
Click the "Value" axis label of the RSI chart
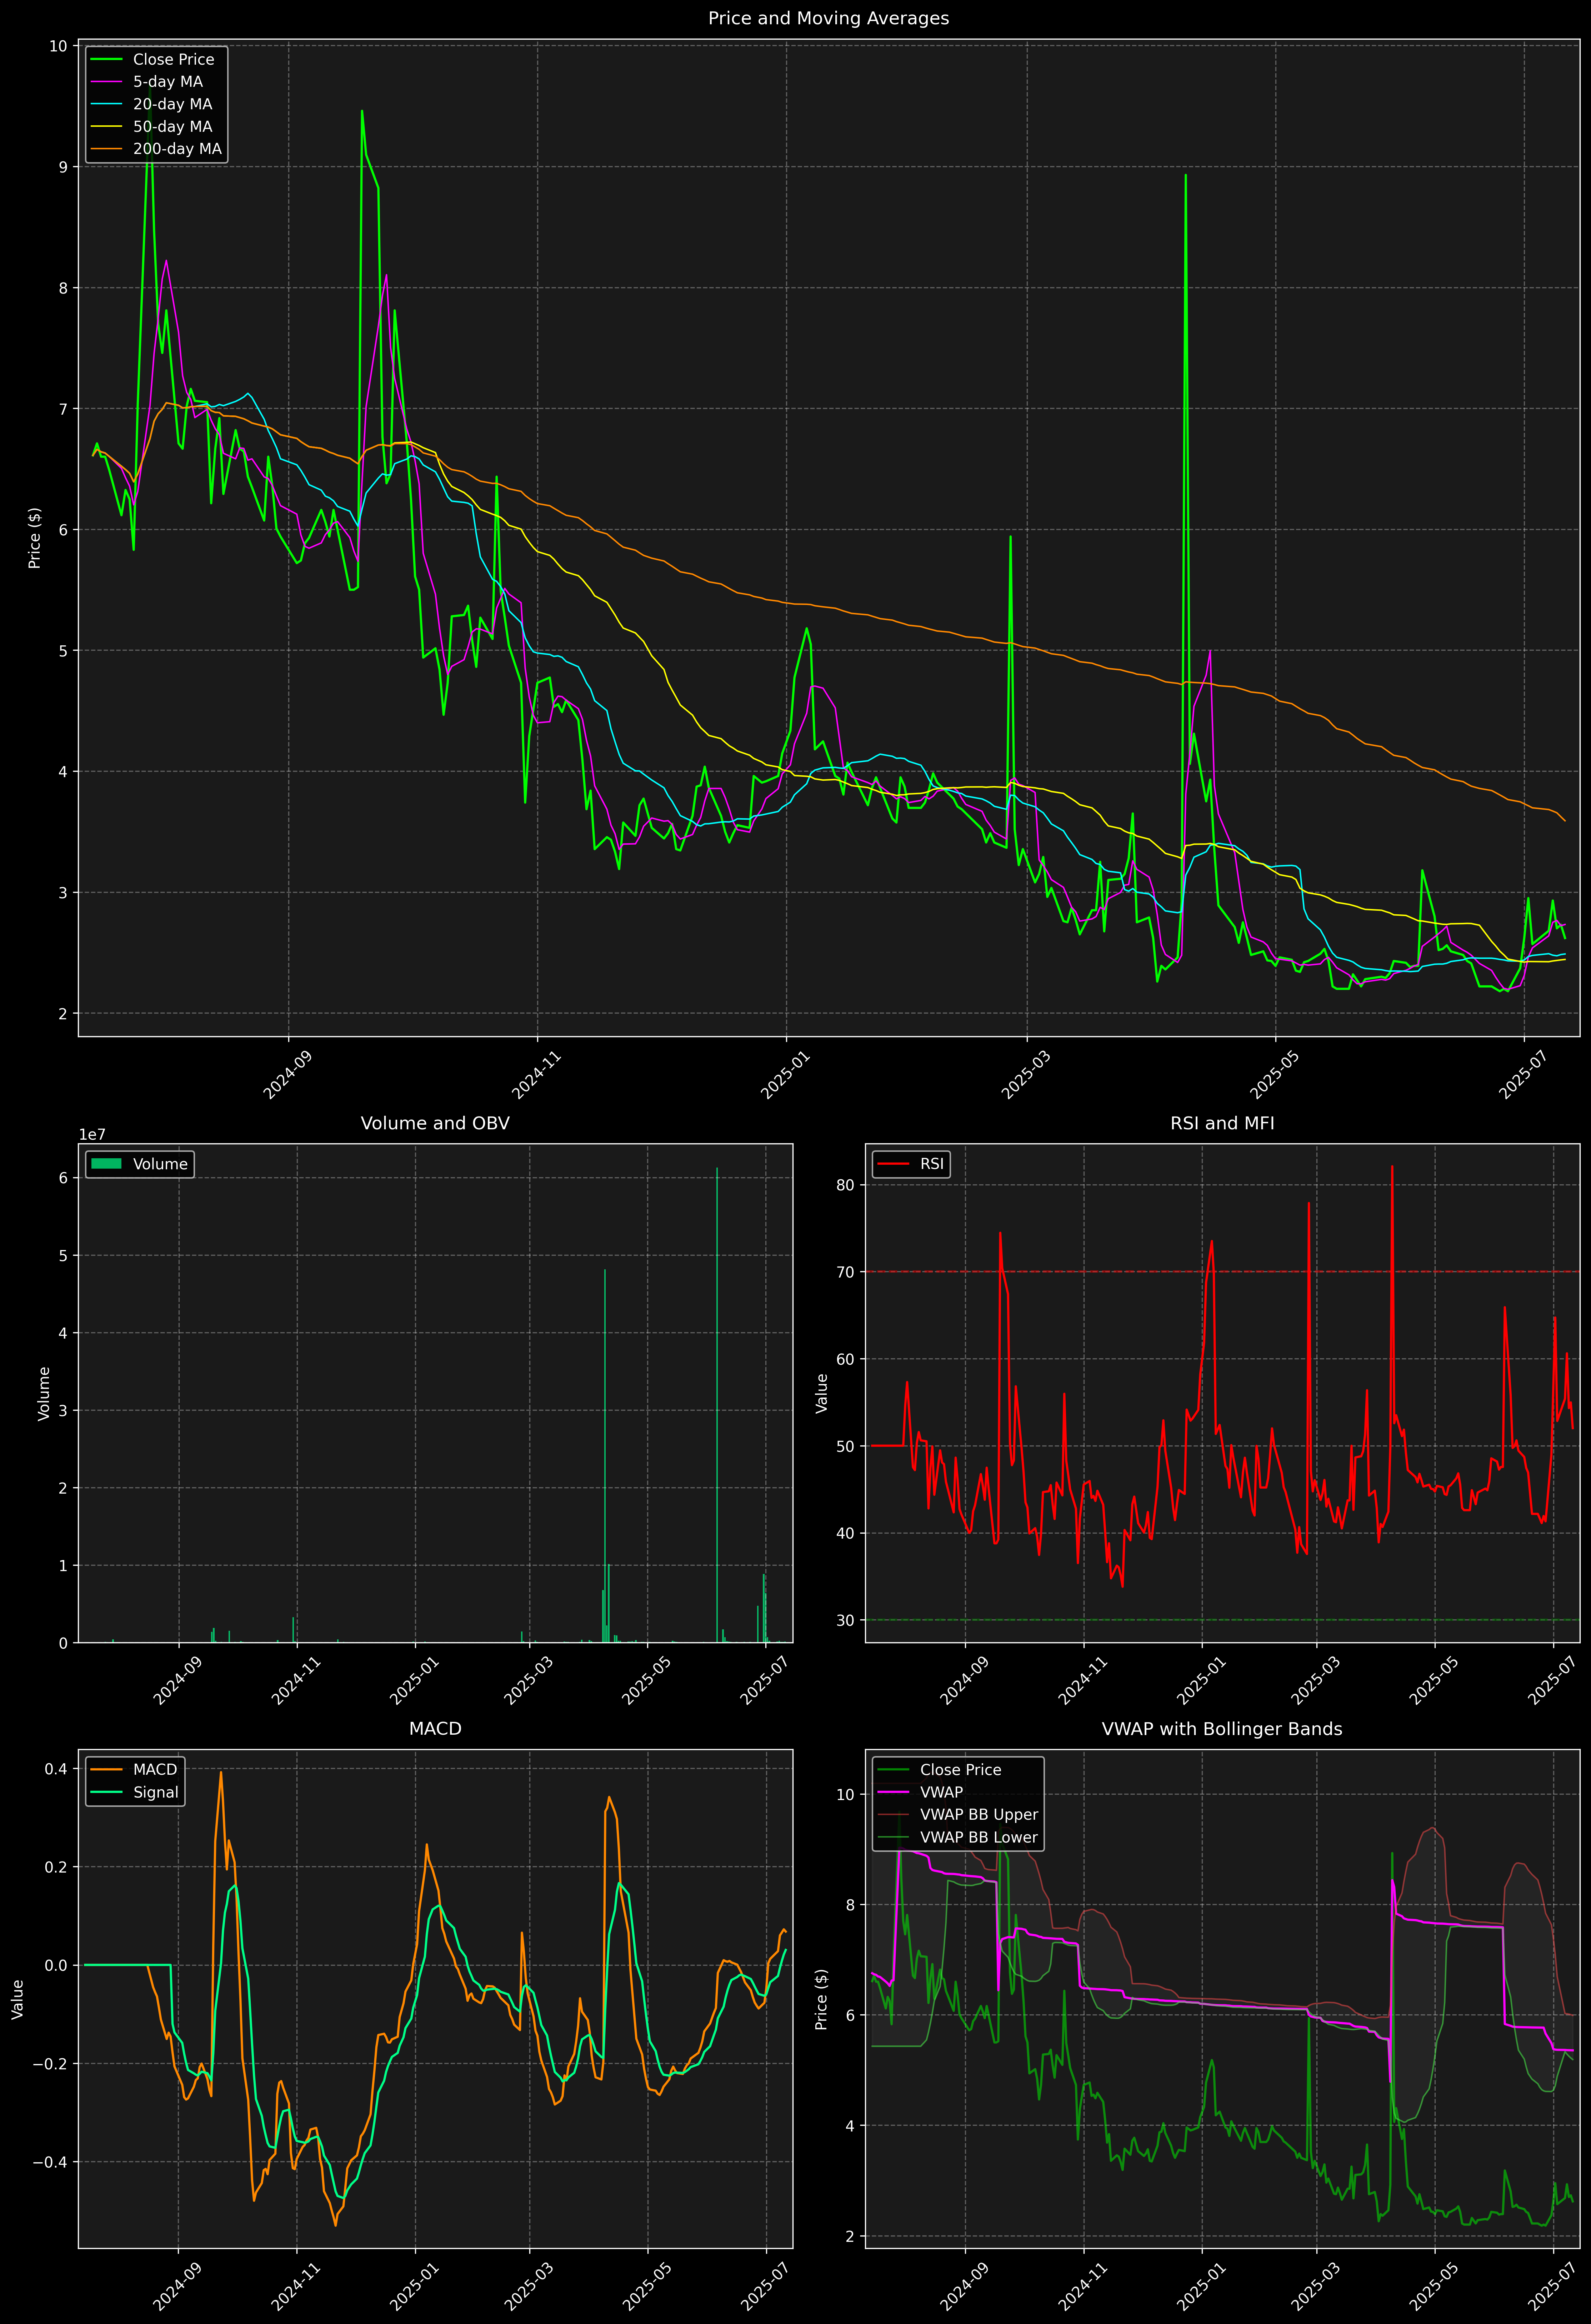point(822,1393)
